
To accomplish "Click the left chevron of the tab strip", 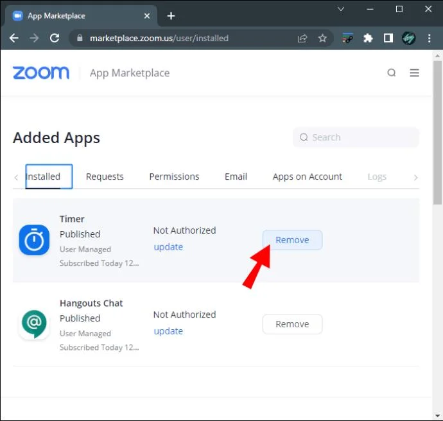I will pyautogui.click(x=16, y=177).
